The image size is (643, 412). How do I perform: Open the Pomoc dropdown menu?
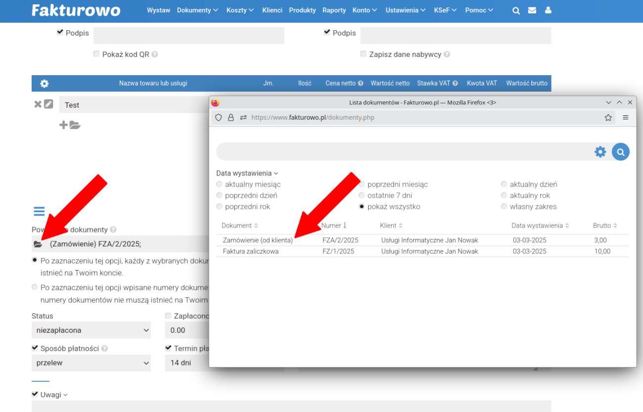(479, 10)
